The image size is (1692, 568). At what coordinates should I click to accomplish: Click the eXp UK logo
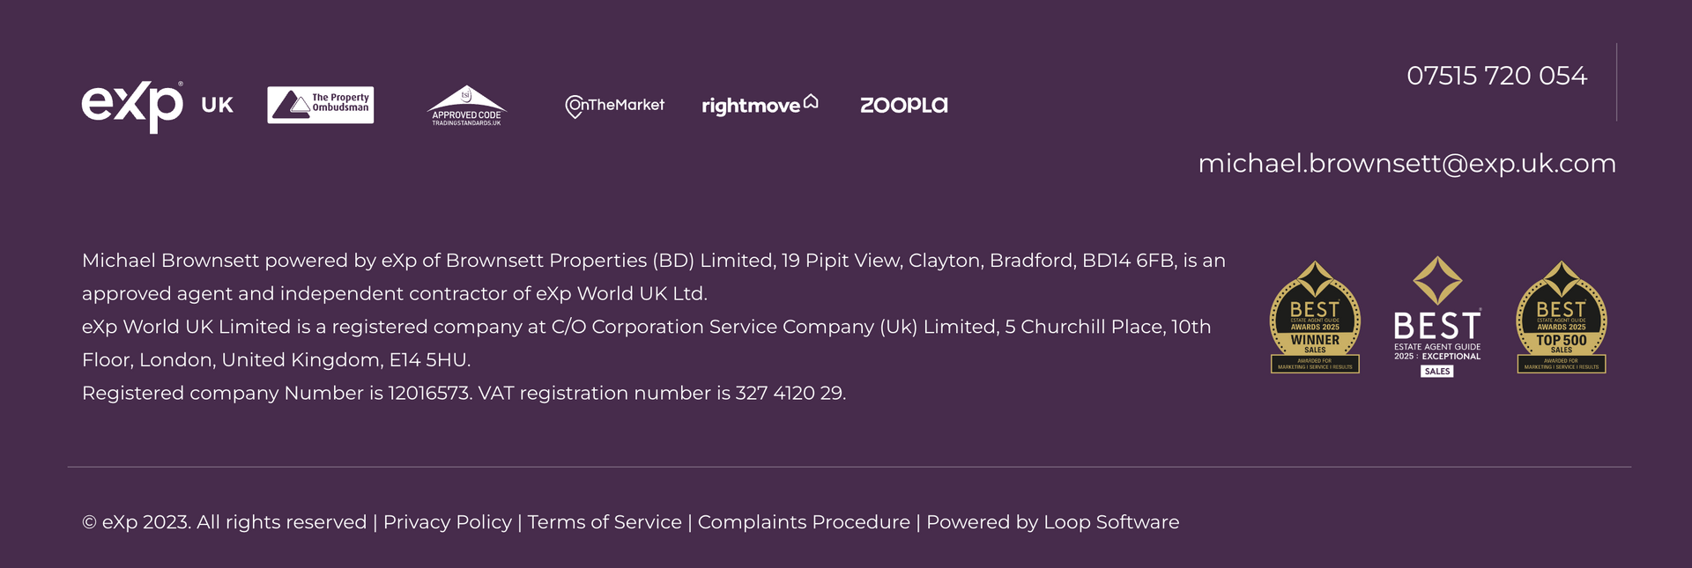[158, 107]
